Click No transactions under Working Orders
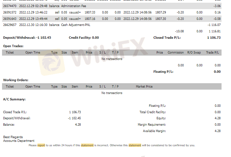231x157 pixels. (112, 93)
